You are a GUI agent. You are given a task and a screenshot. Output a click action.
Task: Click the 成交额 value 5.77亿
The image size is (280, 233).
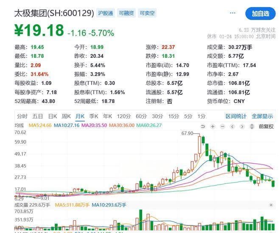(x=236, y=56)
